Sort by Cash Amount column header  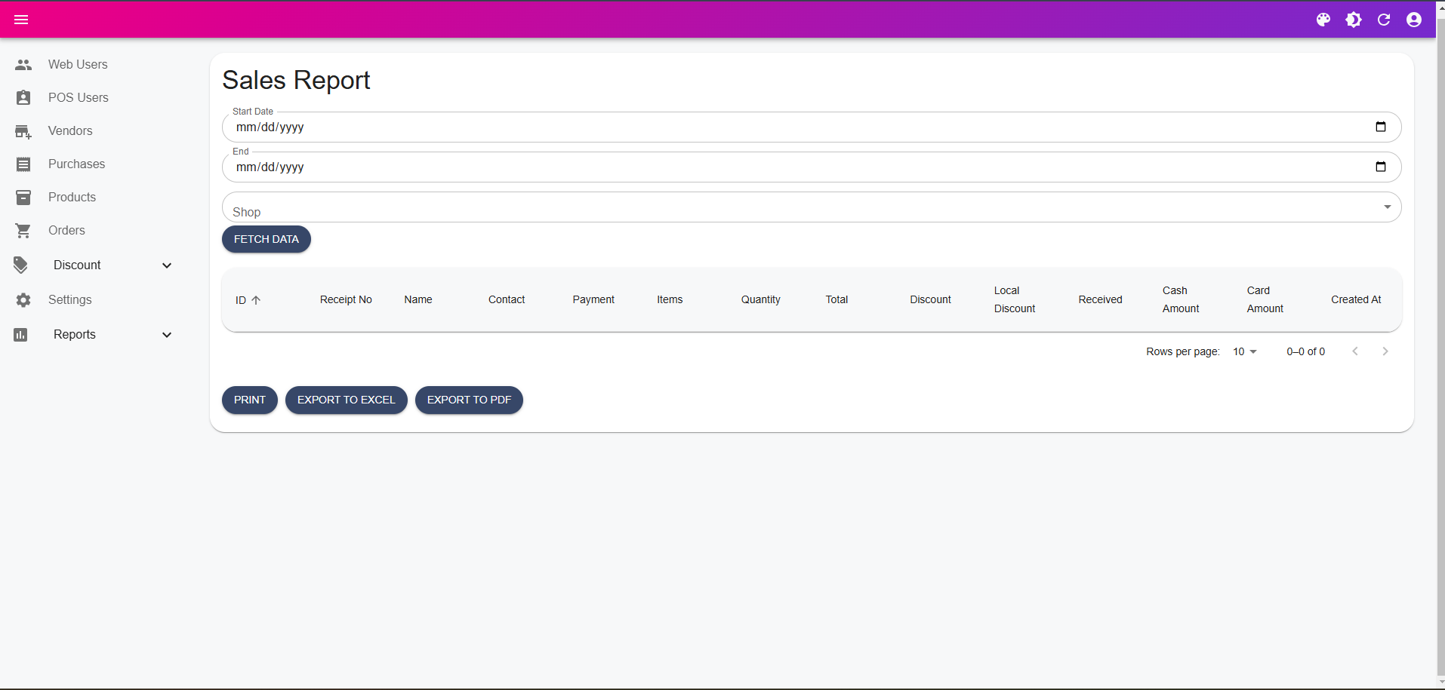(1181, 300)
